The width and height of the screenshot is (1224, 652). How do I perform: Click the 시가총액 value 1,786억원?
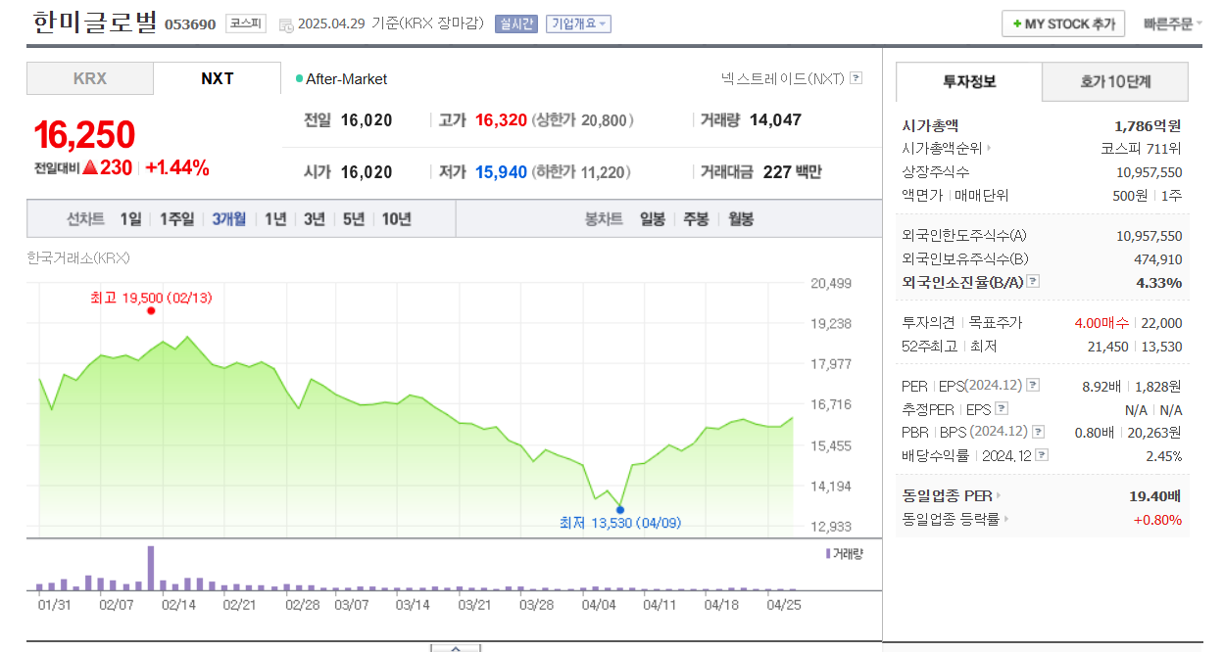(x=1148, y=125)
